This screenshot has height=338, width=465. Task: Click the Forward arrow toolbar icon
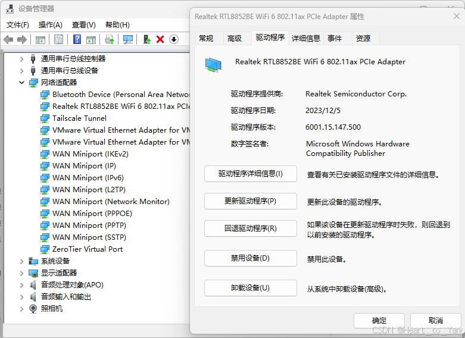point(22,39)
